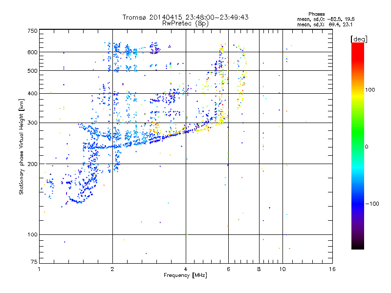Click the frequency tick label "8"
This screenshot has height=293, width=391.
(x=259, y=269)
